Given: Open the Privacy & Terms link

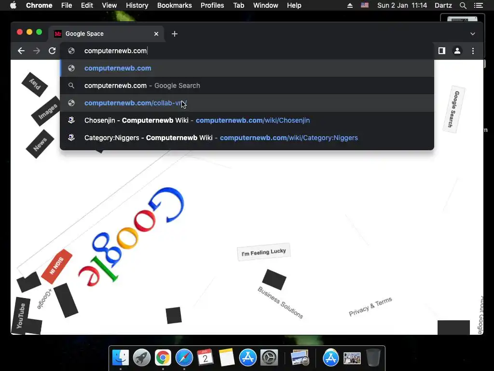Looking at the screenshot, I should [370, 306].
